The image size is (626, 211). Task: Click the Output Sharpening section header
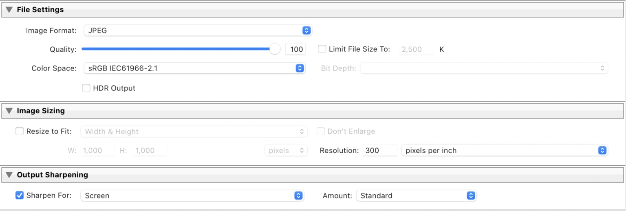(x=52, y=175)
